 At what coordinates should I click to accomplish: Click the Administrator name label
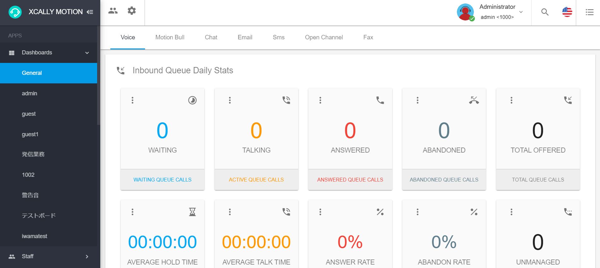pyautogui.click(x=497, y=7)
